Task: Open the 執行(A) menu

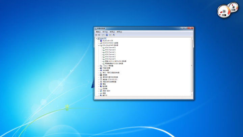Action: (x=105, y=32)
